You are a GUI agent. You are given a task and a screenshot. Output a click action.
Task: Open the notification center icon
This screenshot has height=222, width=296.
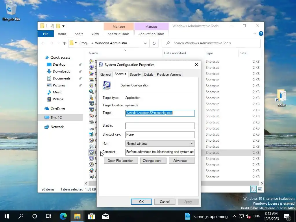pyautogui.click(x=287, y=217)
